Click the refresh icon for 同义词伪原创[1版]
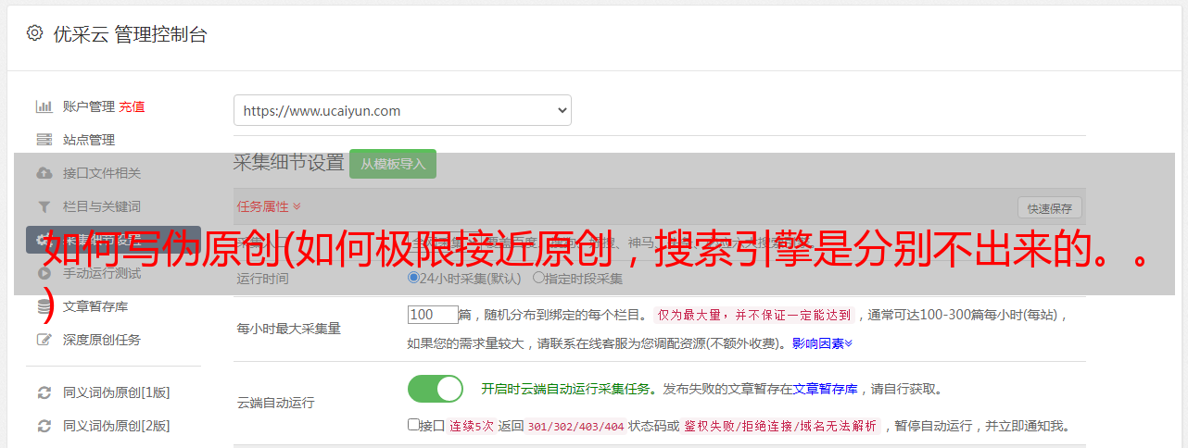This screenshot has height=448, width=1188. click(44, 392)
